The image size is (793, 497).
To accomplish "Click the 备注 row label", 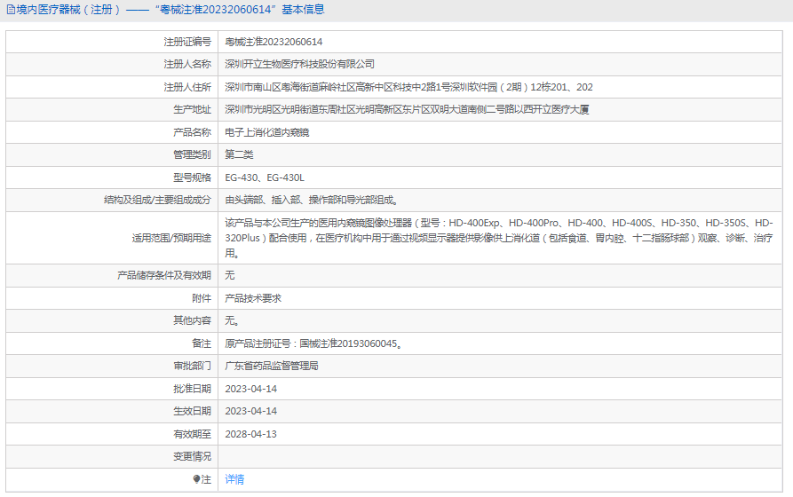I will click(x=202, y=343).
